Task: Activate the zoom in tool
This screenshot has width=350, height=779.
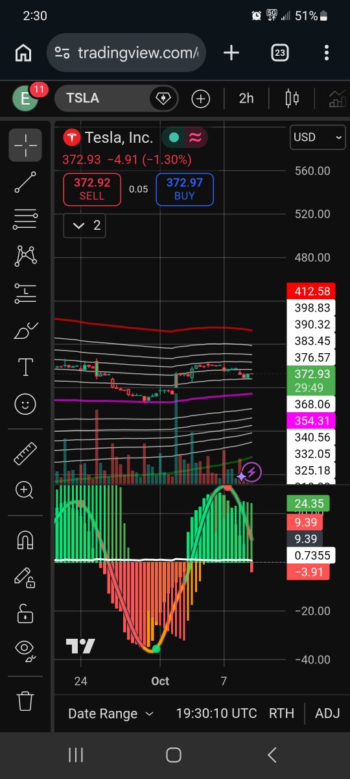Action: (25, 490)
